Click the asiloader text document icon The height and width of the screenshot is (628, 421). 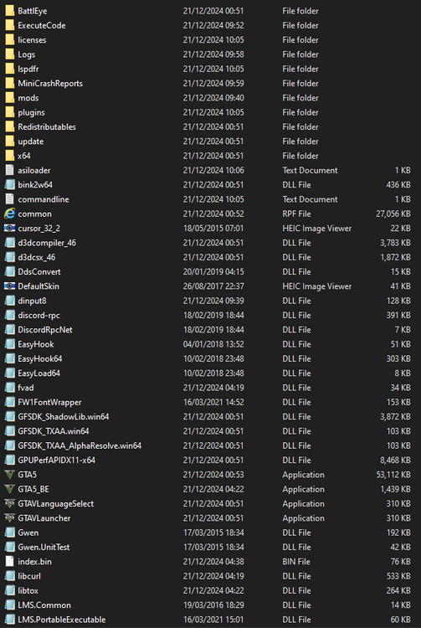pos(9,170)
